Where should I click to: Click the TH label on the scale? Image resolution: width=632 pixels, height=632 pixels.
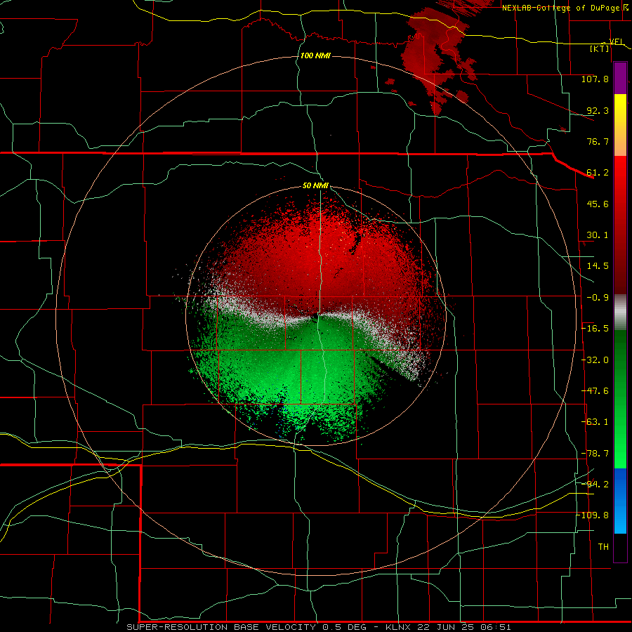tap(603, 547)
